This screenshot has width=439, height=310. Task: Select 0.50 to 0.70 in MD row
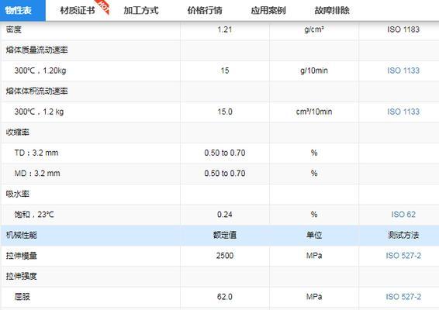pyautogui.click(x=225, y=173)
